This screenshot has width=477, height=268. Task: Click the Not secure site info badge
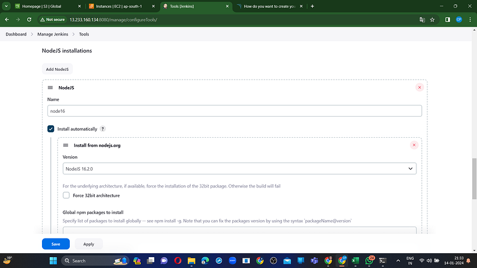(x=52, y=20)
